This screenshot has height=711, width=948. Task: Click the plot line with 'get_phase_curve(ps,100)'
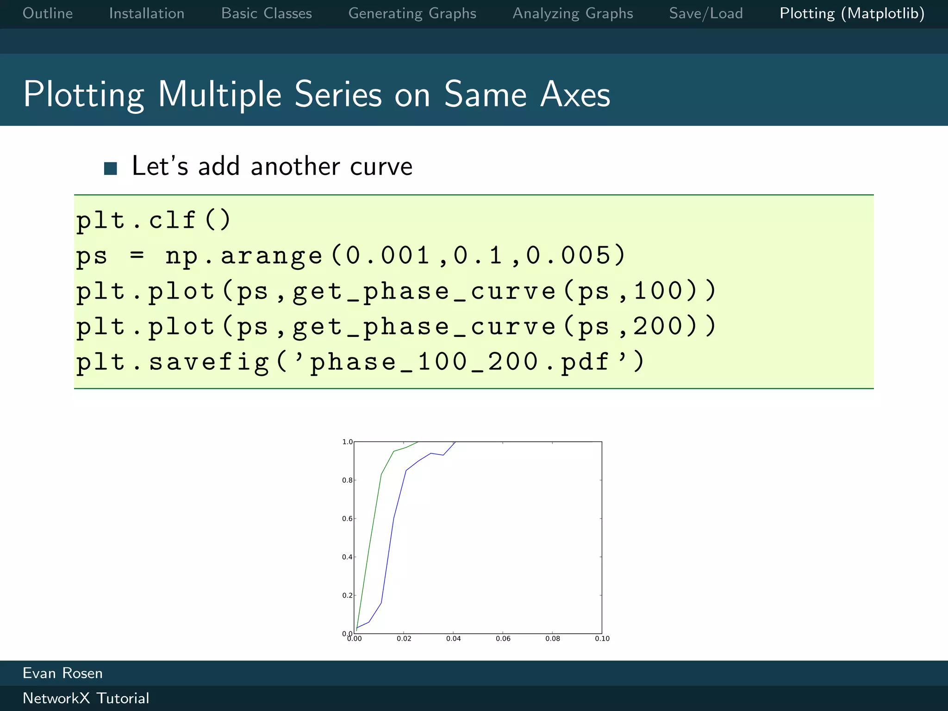click(x=396, y=292)
